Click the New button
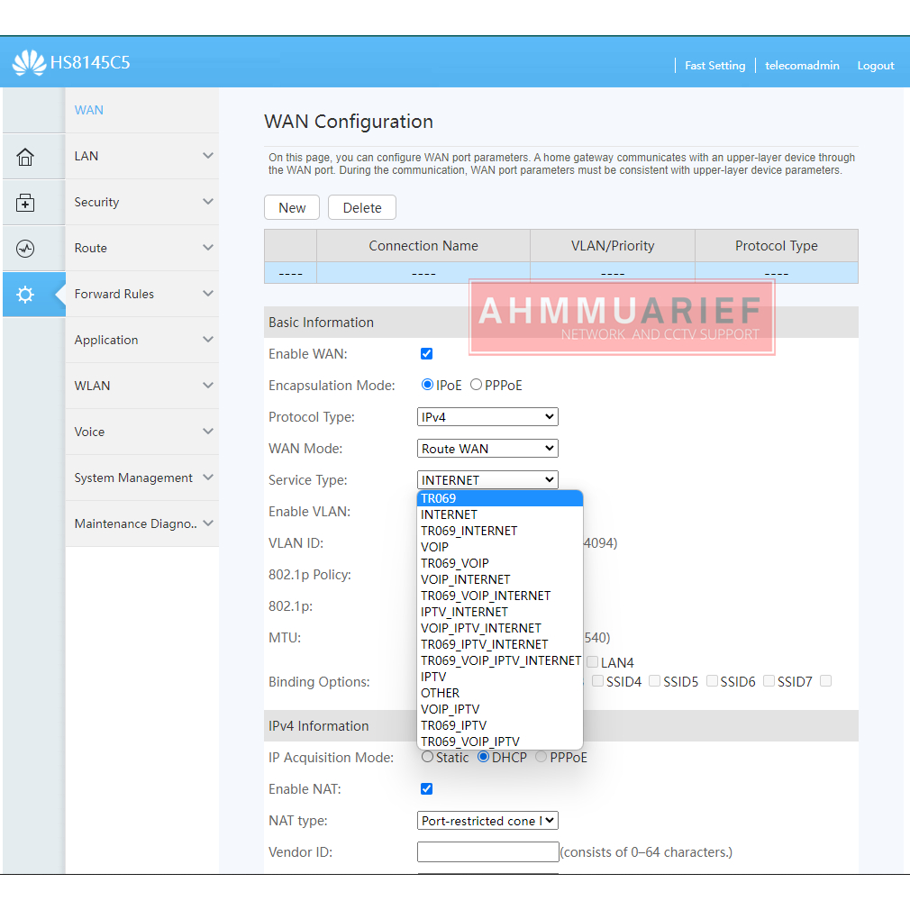This screenshot has width=910, height=910. coord(292,208)
